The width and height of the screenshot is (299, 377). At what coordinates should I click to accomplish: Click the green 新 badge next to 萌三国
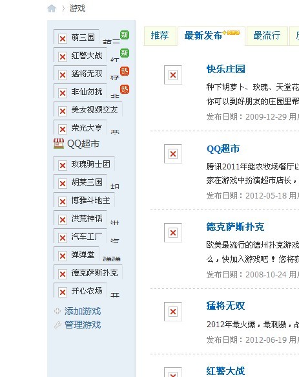pyautogui.click(x=125, y=35)
